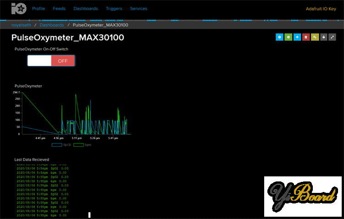The width and height of the screenshot is (344, 219).
Task: Click the gray lock privacy button
Action: (x=324, y=37)
